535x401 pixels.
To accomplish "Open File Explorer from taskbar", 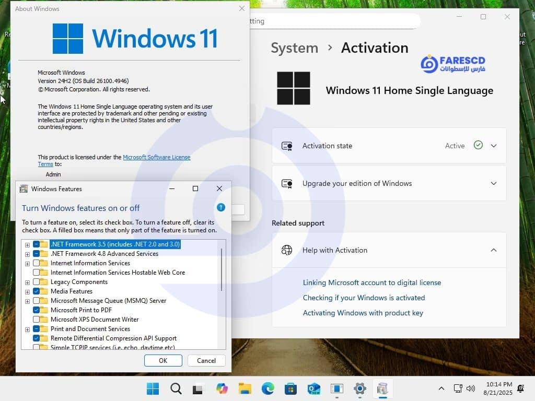I will coord(245,388).
